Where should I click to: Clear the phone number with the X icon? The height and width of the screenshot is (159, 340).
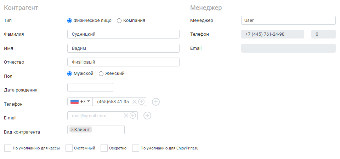pos(135,102)
